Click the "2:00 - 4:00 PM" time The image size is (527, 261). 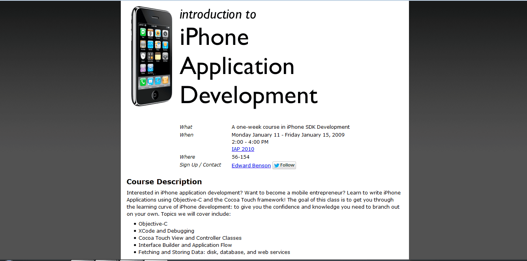pyautogui.click(x=250, y=142)
